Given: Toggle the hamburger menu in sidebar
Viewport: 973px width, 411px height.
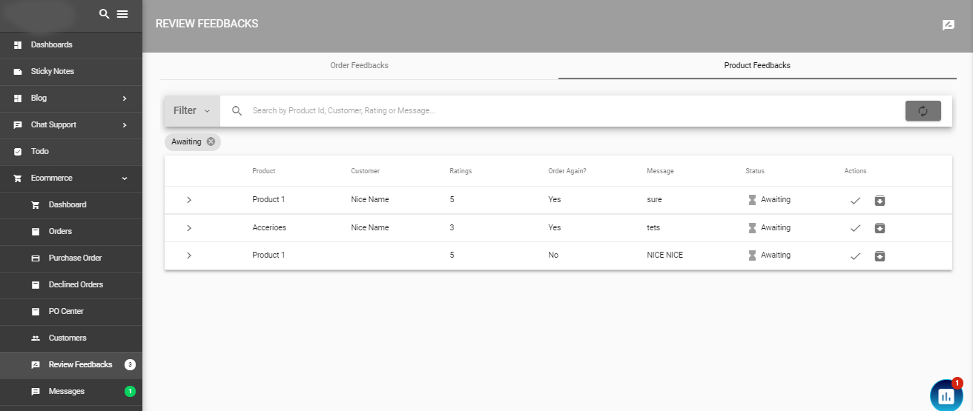Looking at the screenshot, I should tap(122, 14).
